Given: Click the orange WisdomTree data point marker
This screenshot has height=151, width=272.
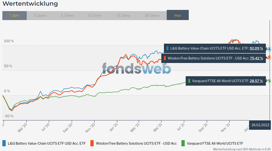Looking at the screenshot, I should click(269, 57).
